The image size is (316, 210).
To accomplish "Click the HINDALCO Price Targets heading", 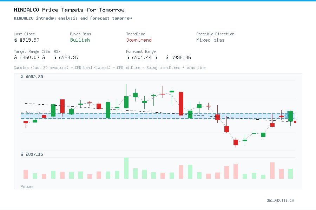I will tap(69, 10).
